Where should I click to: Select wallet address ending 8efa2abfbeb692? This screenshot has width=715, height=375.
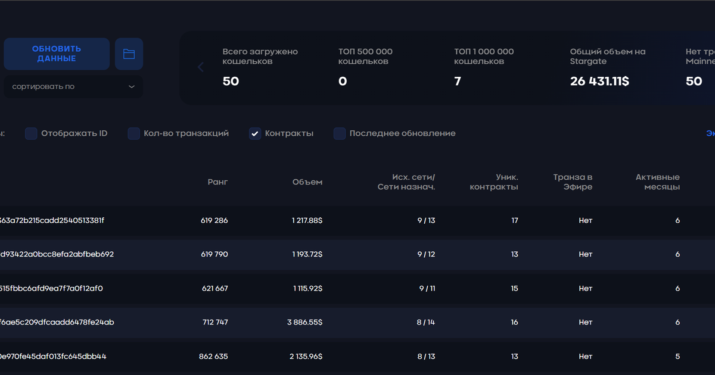click(x=57, y=255)
